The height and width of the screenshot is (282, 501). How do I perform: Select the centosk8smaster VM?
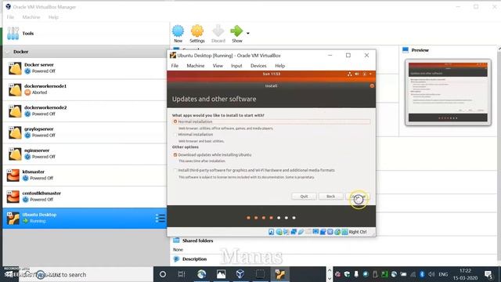(x=85, y=197)
